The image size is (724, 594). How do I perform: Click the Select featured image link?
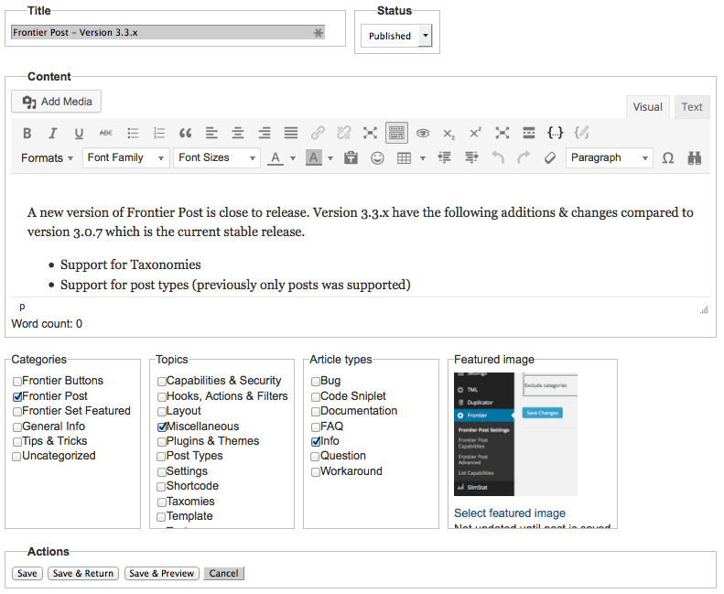point(510,513)
